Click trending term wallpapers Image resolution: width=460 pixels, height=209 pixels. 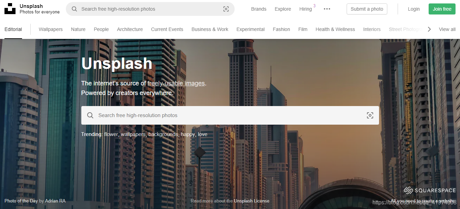pyautogui.click(x=133, y=134)
